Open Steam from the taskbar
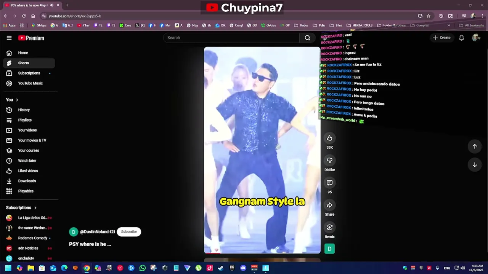This screenshot has height=274, width=488. [x=221, y=268]
